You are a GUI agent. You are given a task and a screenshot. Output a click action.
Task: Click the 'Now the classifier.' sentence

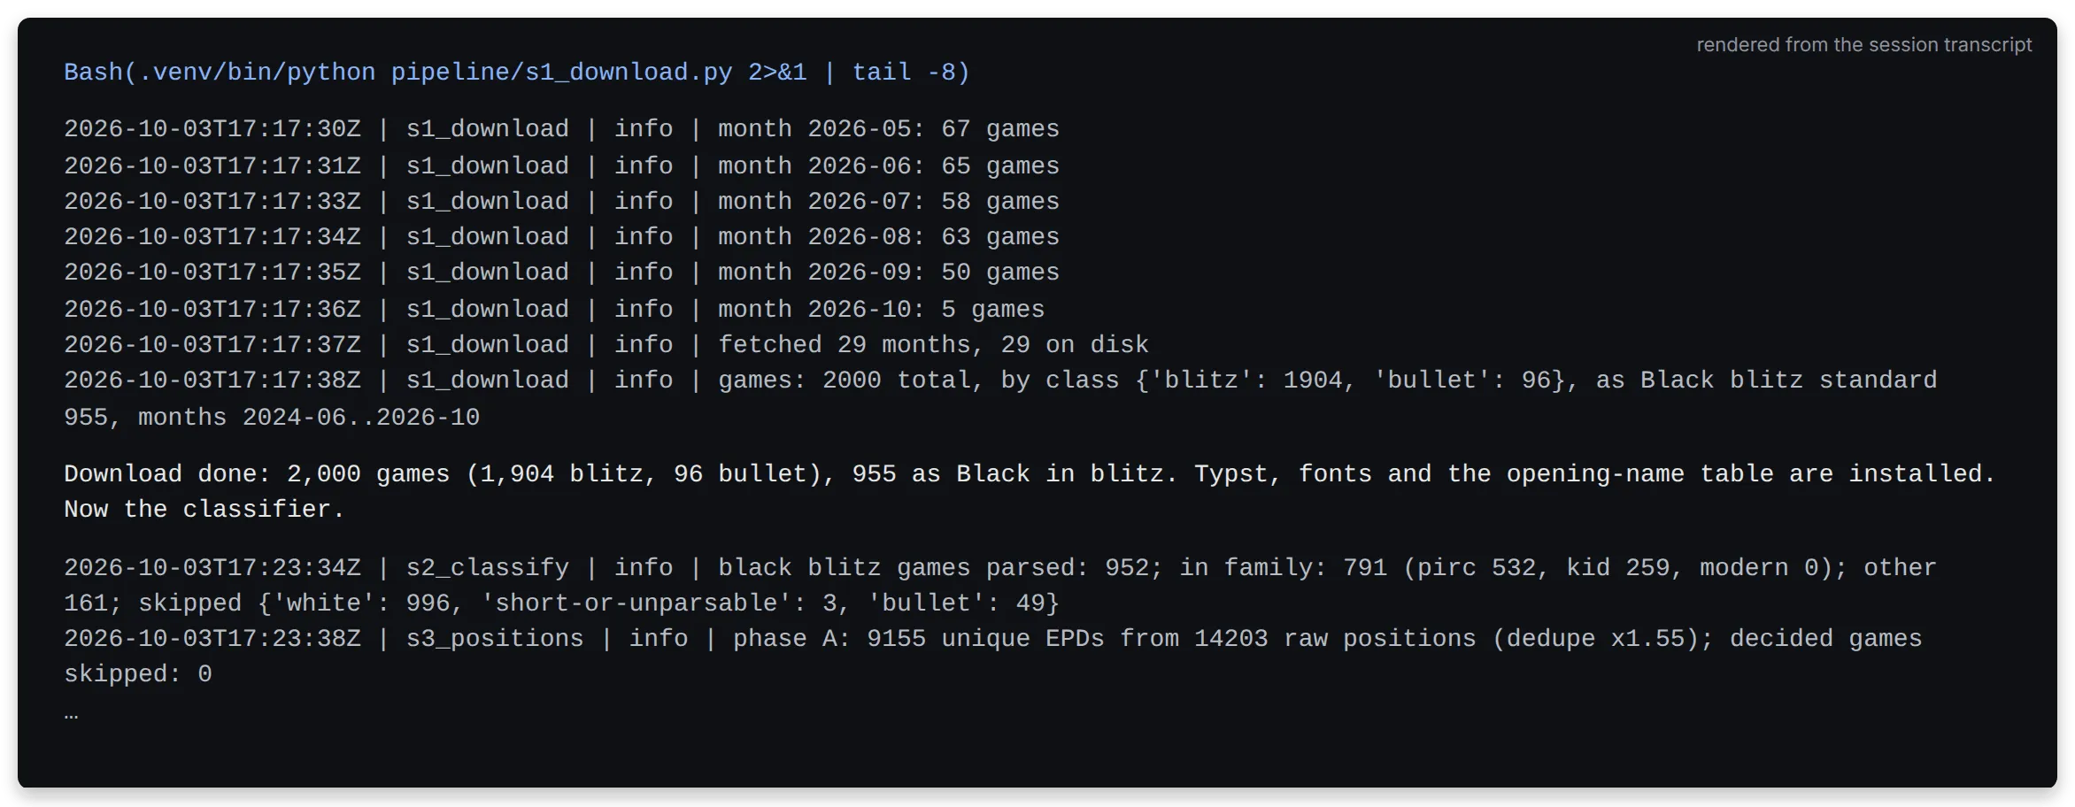pyautogui.click(x=204, y=510)
